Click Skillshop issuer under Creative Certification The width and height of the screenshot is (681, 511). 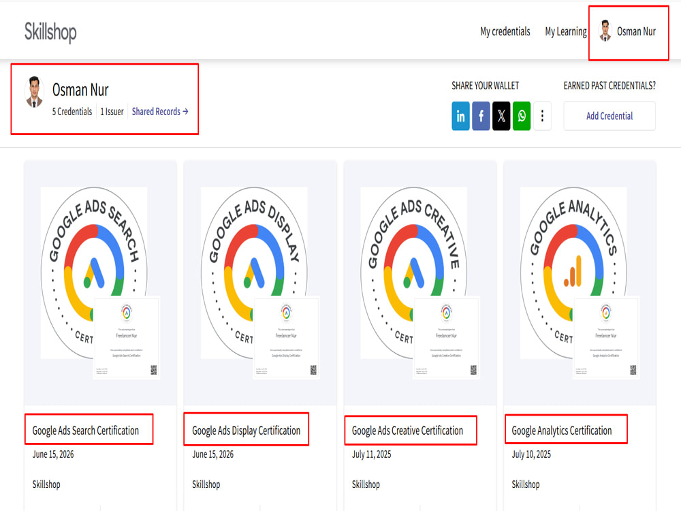(x=366, y=484)
